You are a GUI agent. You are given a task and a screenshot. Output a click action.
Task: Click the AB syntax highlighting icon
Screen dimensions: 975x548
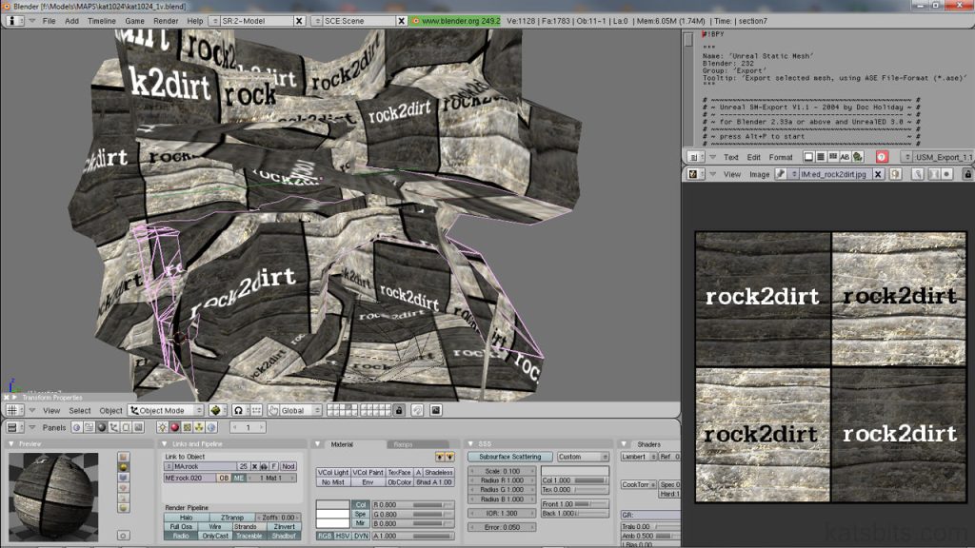pyautogui.click(x=844, y=157)
